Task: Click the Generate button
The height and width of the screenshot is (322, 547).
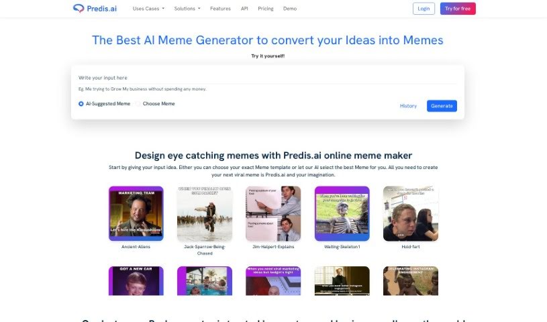Action: coord(442,106)
